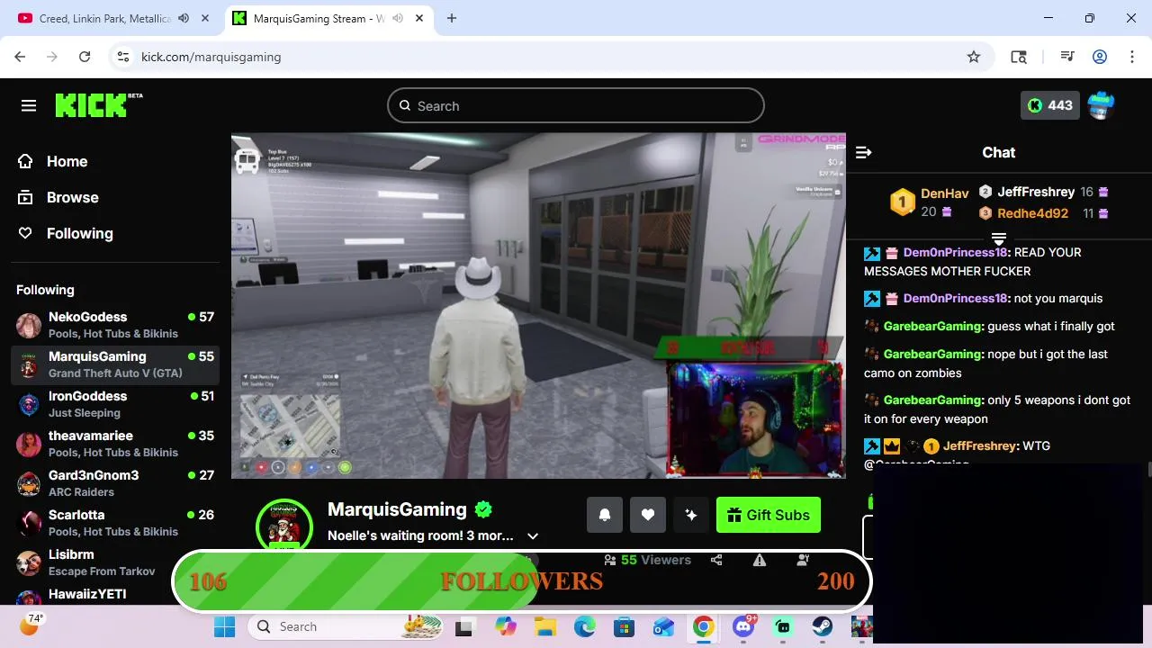
Task: Open Chrome three-dot menu
Action: (x=1132, y=57)
